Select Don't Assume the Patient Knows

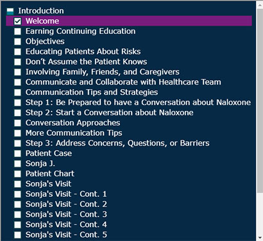pos(86,62)
